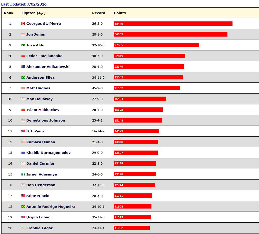Click the Fighter (Age) column header

33,13
